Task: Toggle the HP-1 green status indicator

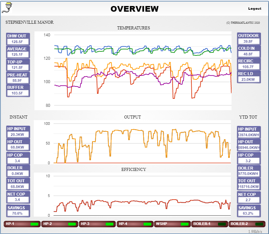Action: tap(34, 224)
